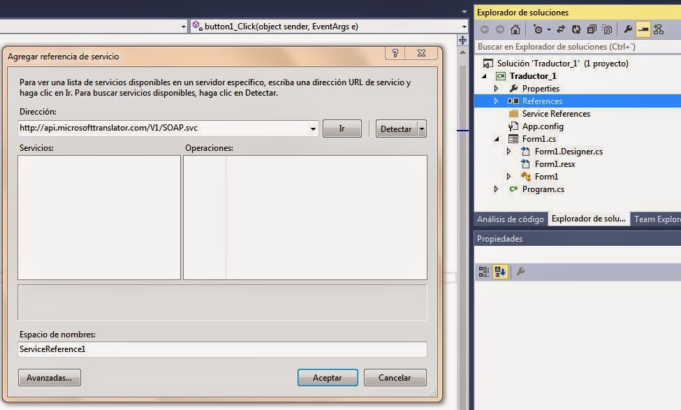Click the View Class Diagram icon
Screen dimensions: 681x410
click(x=659, y=29)
